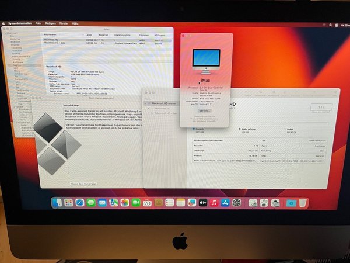Launch Safari from the Dock
Image resolution: width=350 pixels, height=263 pixels.
tap(80, 203)
